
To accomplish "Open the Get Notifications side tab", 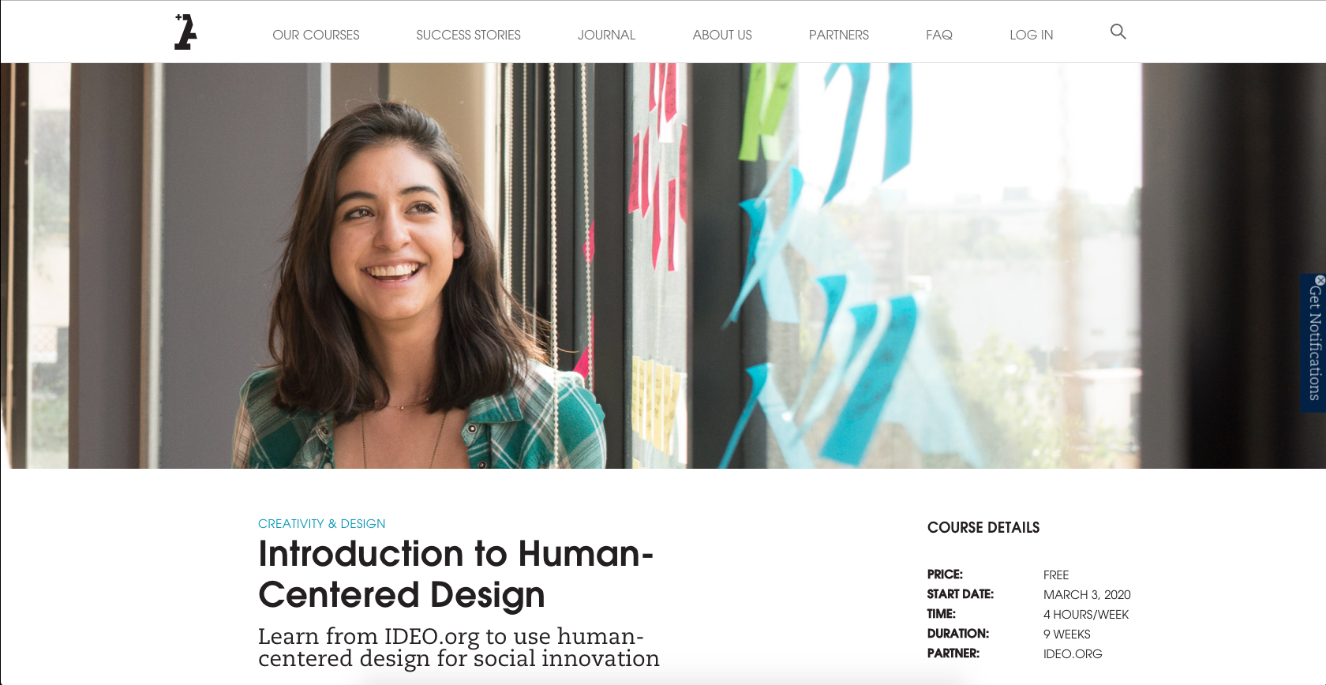I will [1313, 343].
